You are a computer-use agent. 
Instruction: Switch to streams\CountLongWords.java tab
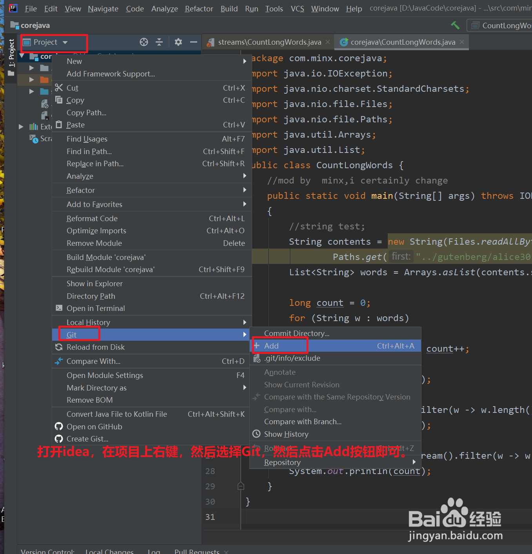pos(269,42)
